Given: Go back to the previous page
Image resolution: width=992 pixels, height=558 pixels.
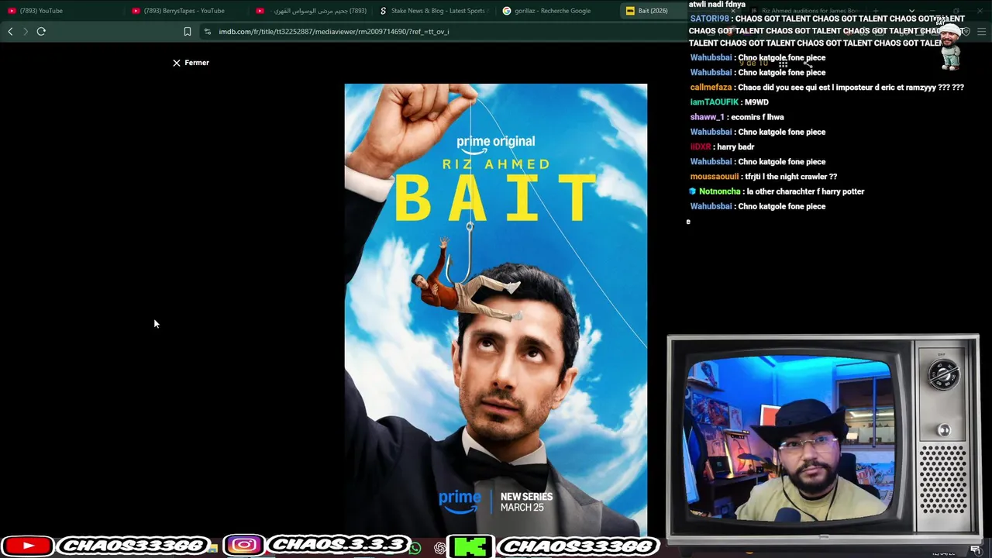Looking at the screenshot, I should tap(10, 32).
